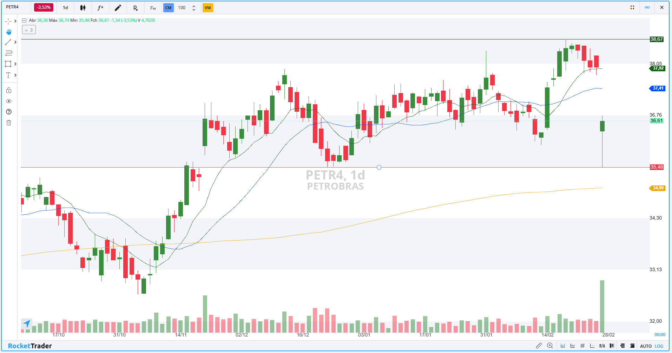Click the trash icon to delete drawings
672x353 pixels.
(9, 123)
